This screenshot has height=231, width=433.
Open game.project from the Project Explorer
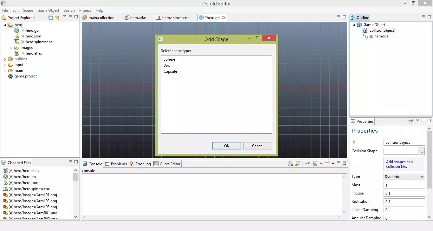click(25, 76)
